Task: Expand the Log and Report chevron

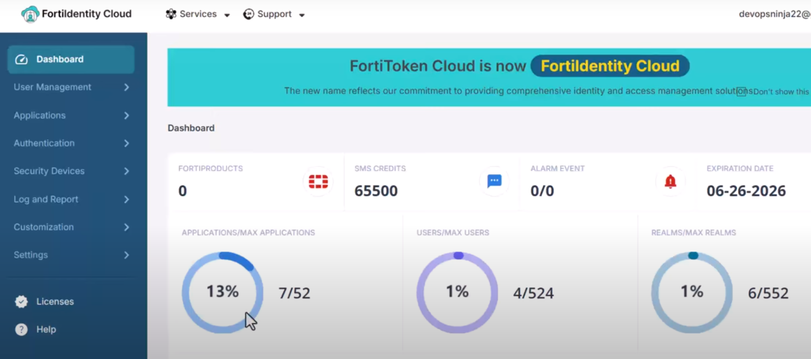Action: 126,199
